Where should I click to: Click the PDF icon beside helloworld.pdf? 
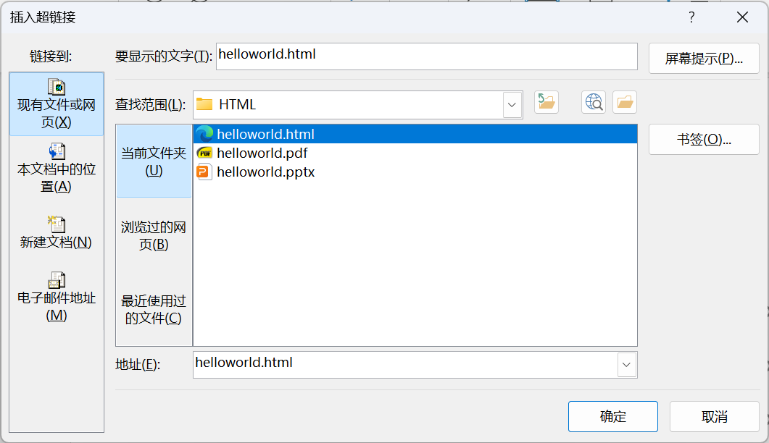(x=204, y=153)
